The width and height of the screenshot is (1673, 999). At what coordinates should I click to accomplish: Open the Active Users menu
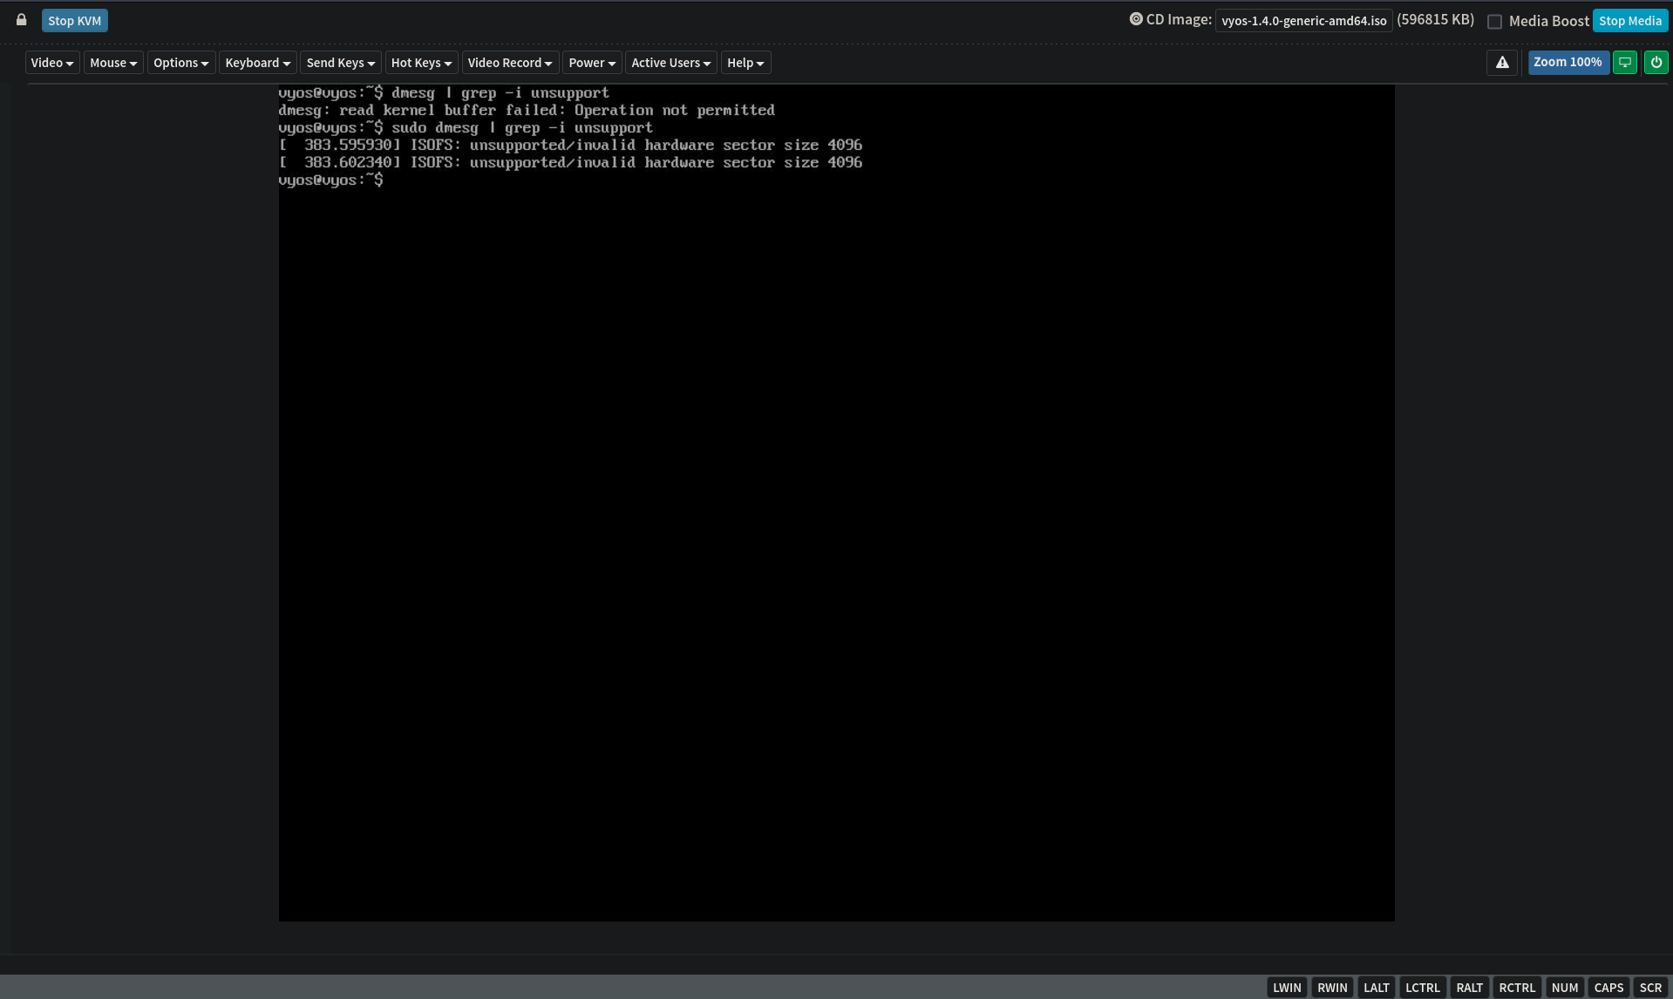[x=670, y=63]
